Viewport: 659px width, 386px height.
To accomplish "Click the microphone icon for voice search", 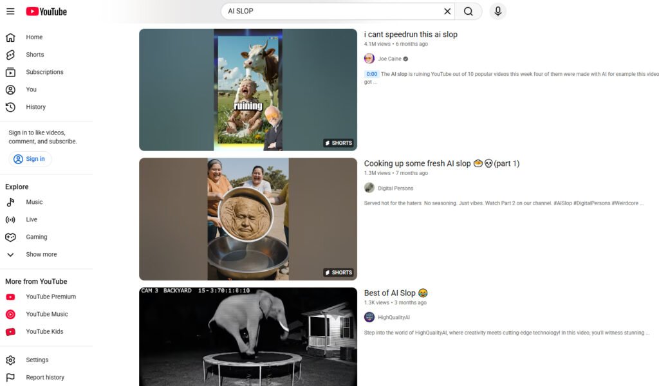I will coord(497,11).
